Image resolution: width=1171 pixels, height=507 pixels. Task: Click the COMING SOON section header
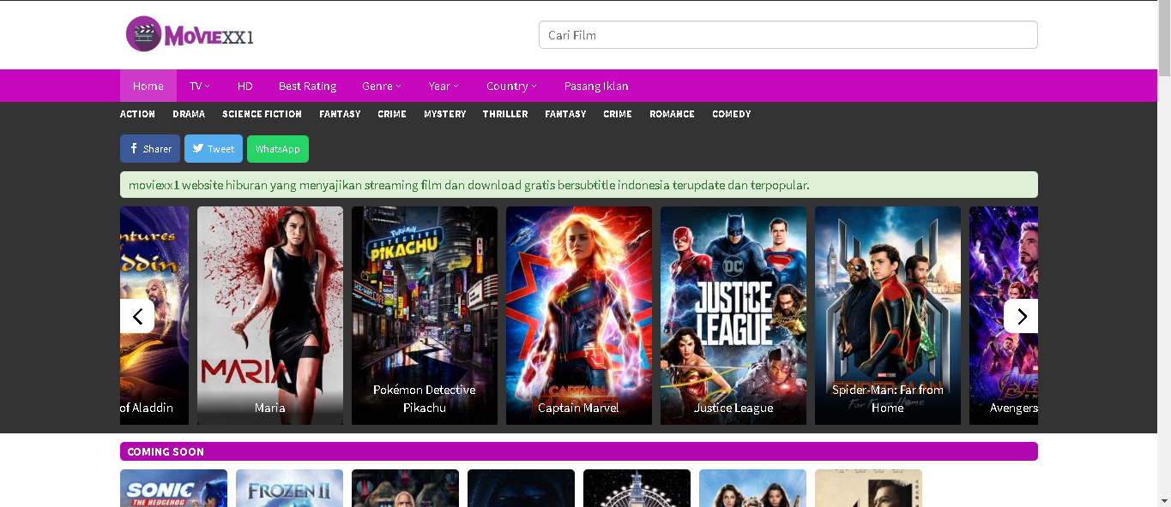pos(579,451)
